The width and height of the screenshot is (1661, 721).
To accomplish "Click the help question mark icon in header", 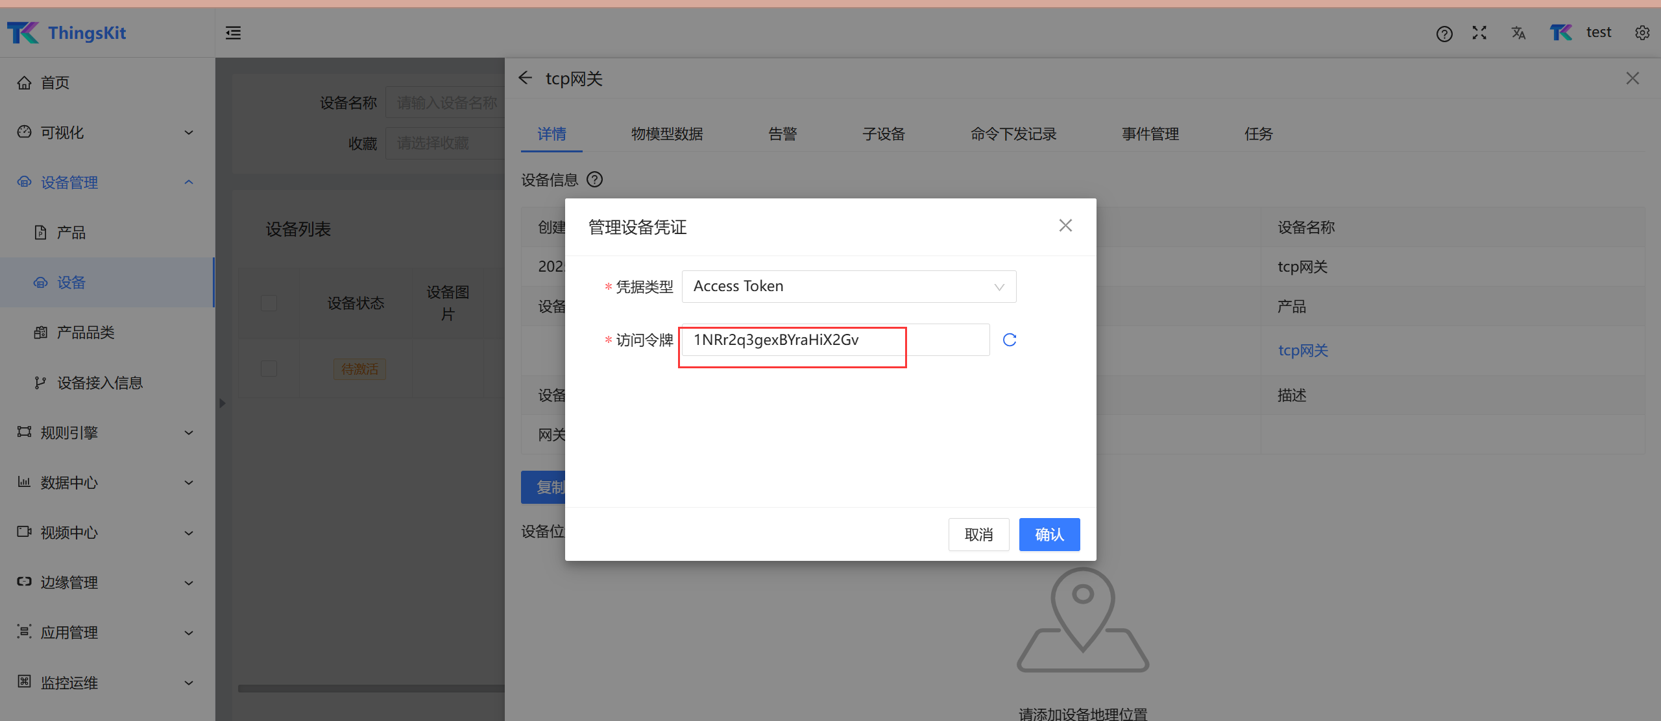I will point(1444,34).
